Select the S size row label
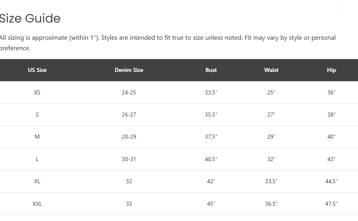Image resolution: width=358 pixels, height=221 pixels. pyautogui.click(x=37, y=115)
